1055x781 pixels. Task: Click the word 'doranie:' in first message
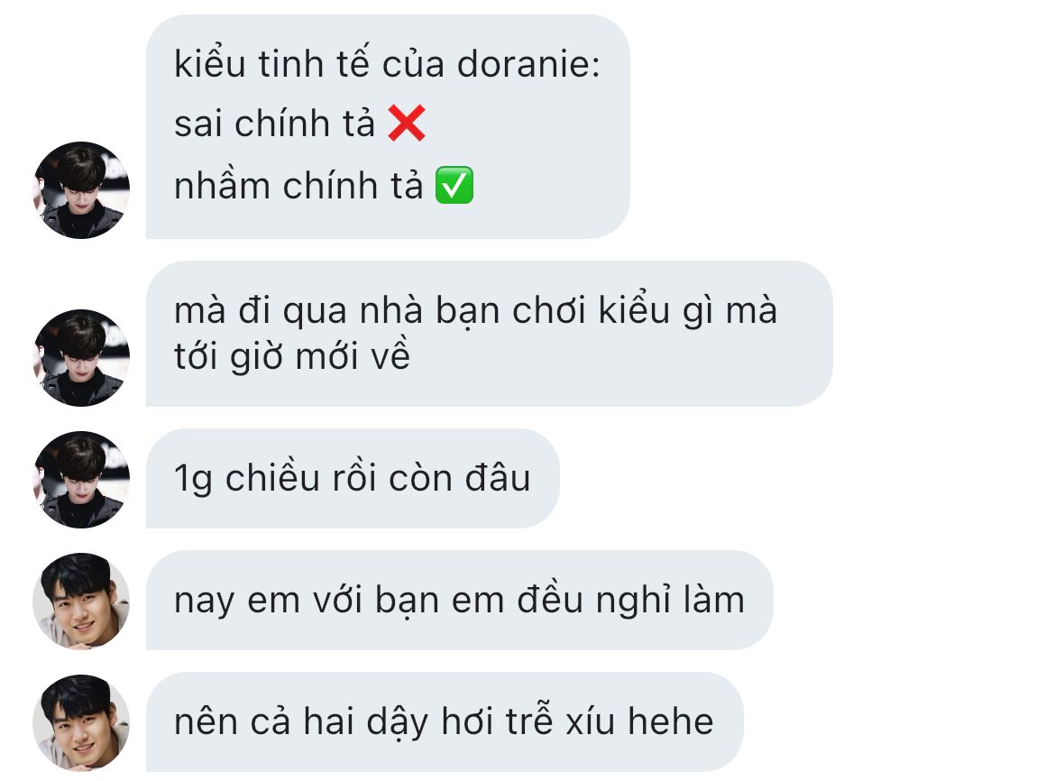point(528,65)
